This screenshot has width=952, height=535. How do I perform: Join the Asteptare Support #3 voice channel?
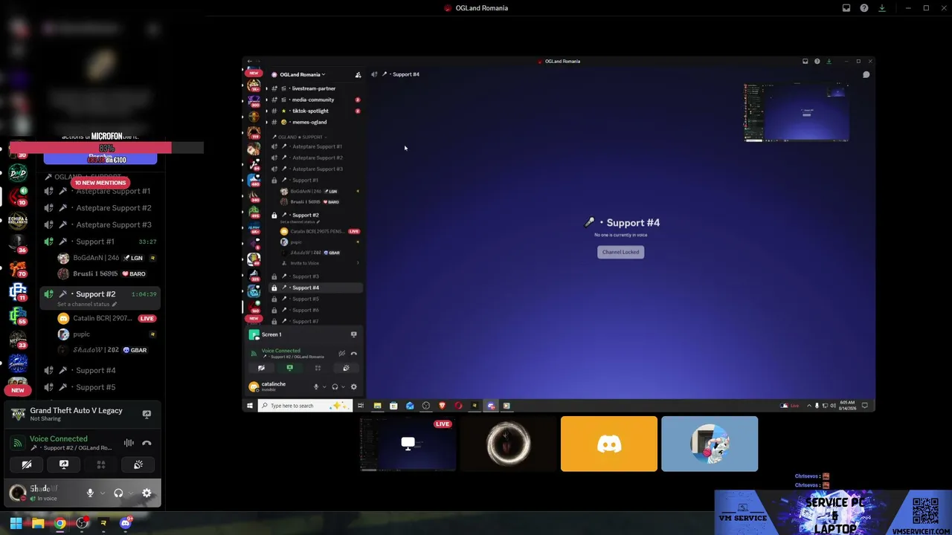[100, 224]
